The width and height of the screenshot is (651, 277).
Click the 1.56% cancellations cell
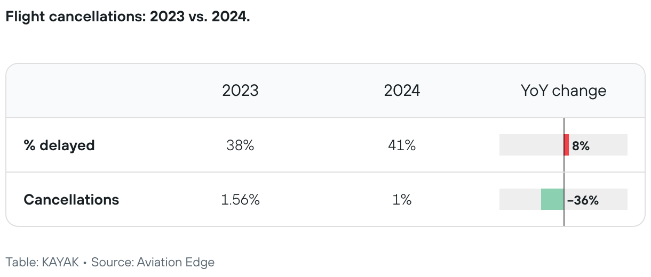coord(240,200)
